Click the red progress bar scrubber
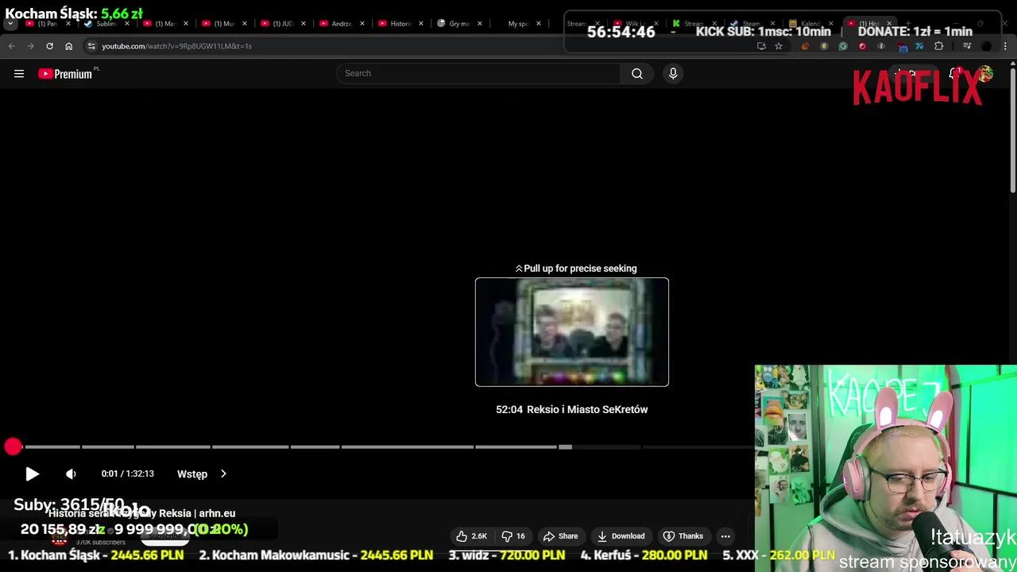The height and width of the screenshot is (572, 1017). click(13, 446)
